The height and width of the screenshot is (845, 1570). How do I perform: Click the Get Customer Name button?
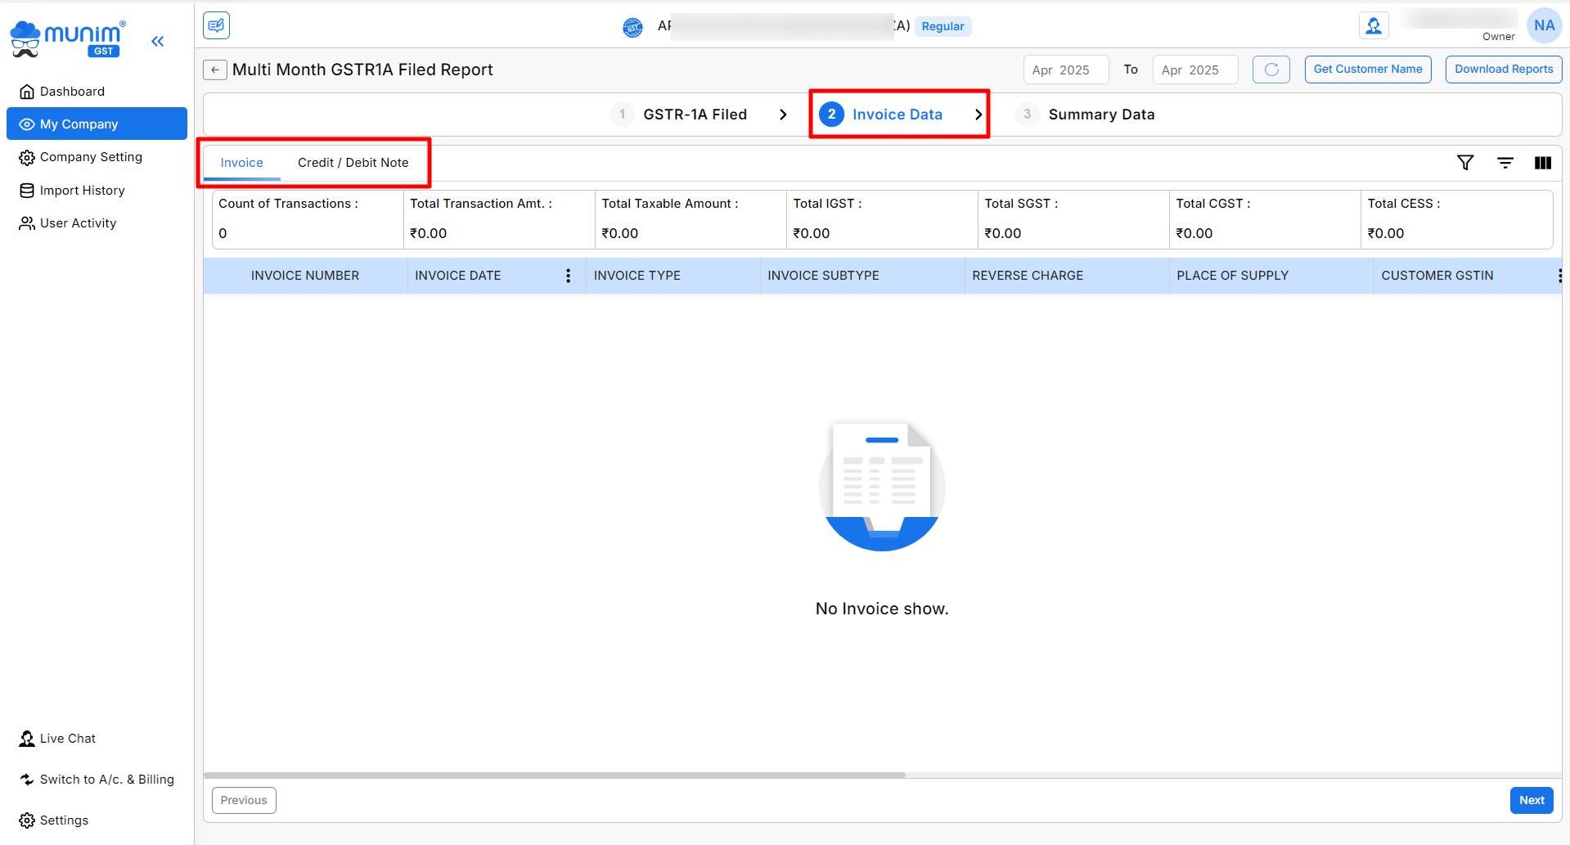click(1367, 70)
